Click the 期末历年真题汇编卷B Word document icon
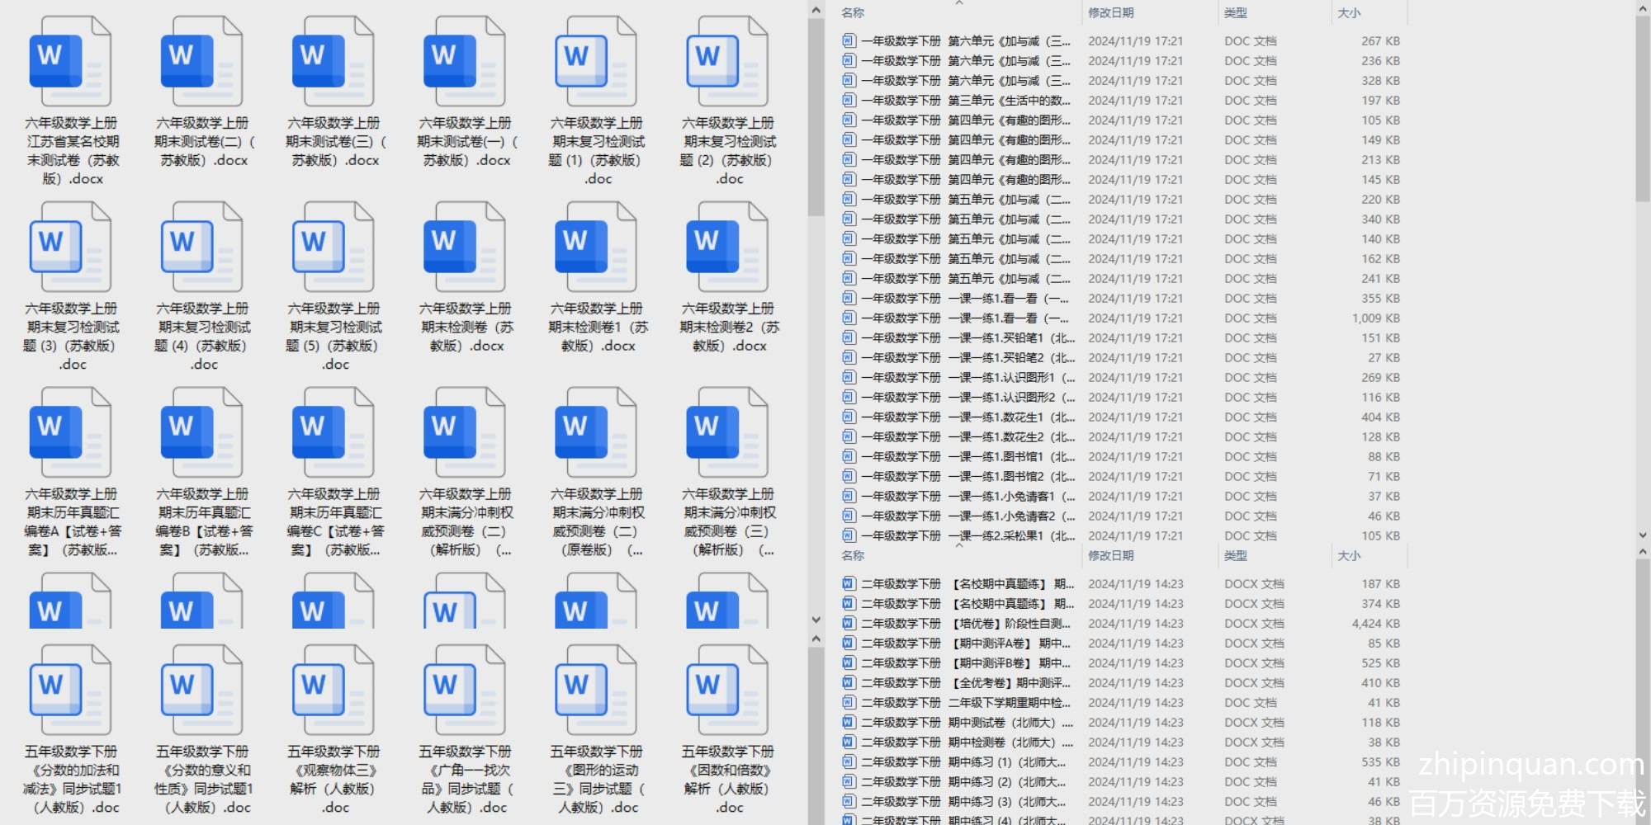The height and width of the screenshot is (825, 1651). coord(202,433)
